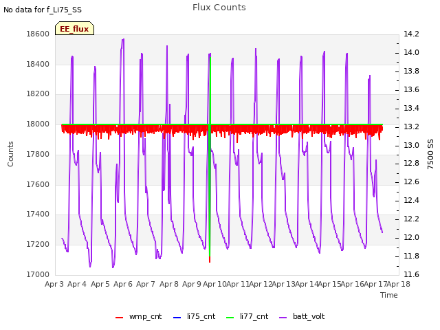Click the Apr 16 date tick

pos(353,284)
